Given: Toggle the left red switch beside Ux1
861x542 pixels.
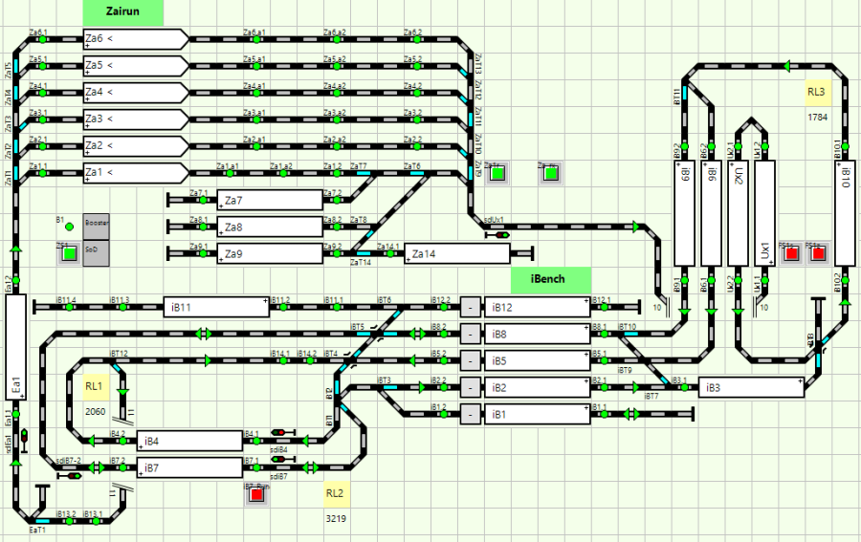Looking at the screenshot, I should pos(790,254).
